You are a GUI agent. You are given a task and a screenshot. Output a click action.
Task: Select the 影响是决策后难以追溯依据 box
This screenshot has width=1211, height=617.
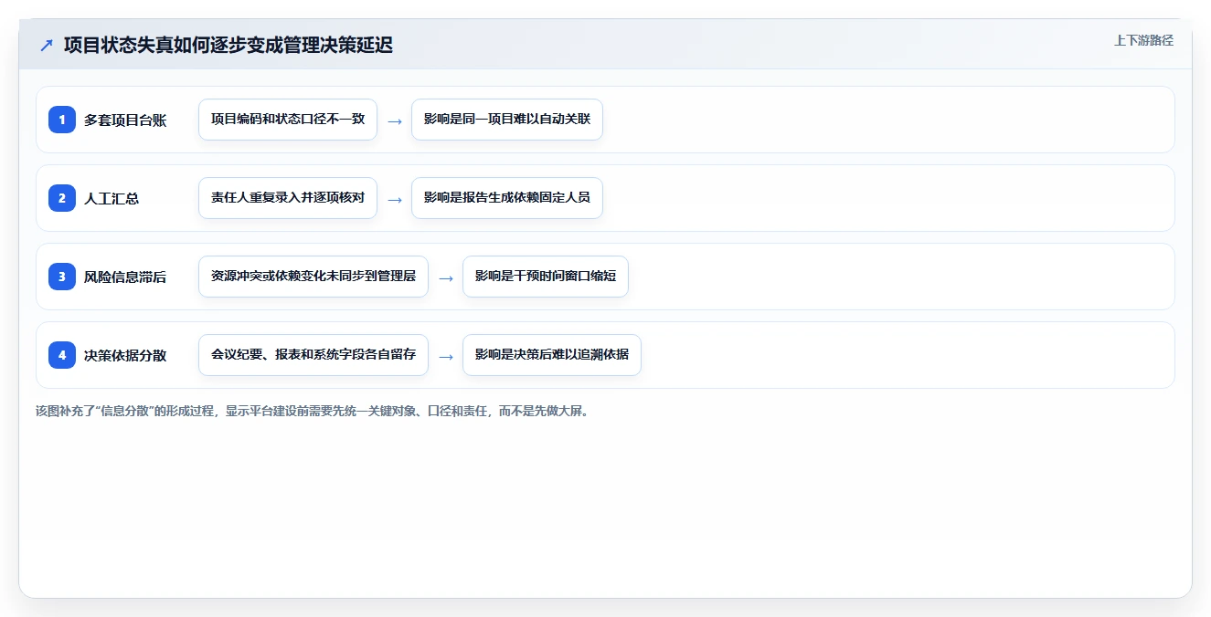pyautogui.click(x=552, y=355)
